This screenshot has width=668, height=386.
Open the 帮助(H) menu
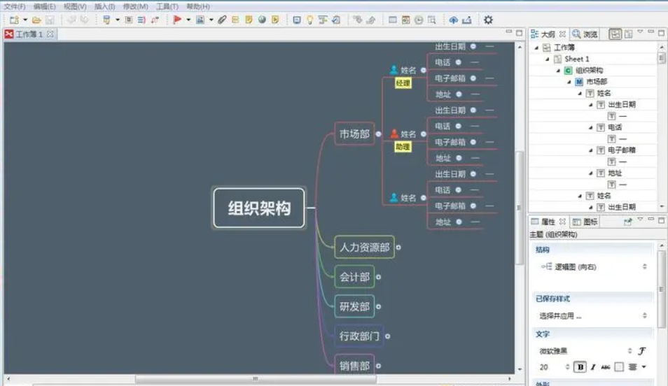pyautogui.click(x=198, y=6)
